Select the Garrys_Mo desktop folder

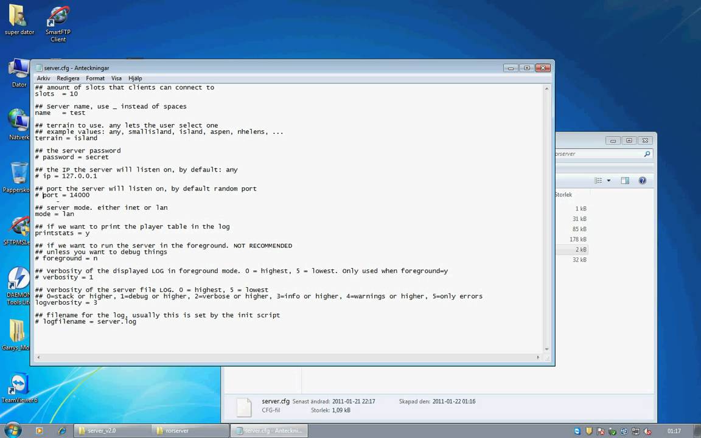(17, 335)
